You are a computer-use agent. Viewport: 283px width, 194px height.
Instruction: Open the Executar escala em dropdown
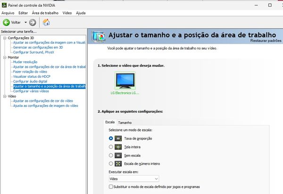[x=133, y=179]
